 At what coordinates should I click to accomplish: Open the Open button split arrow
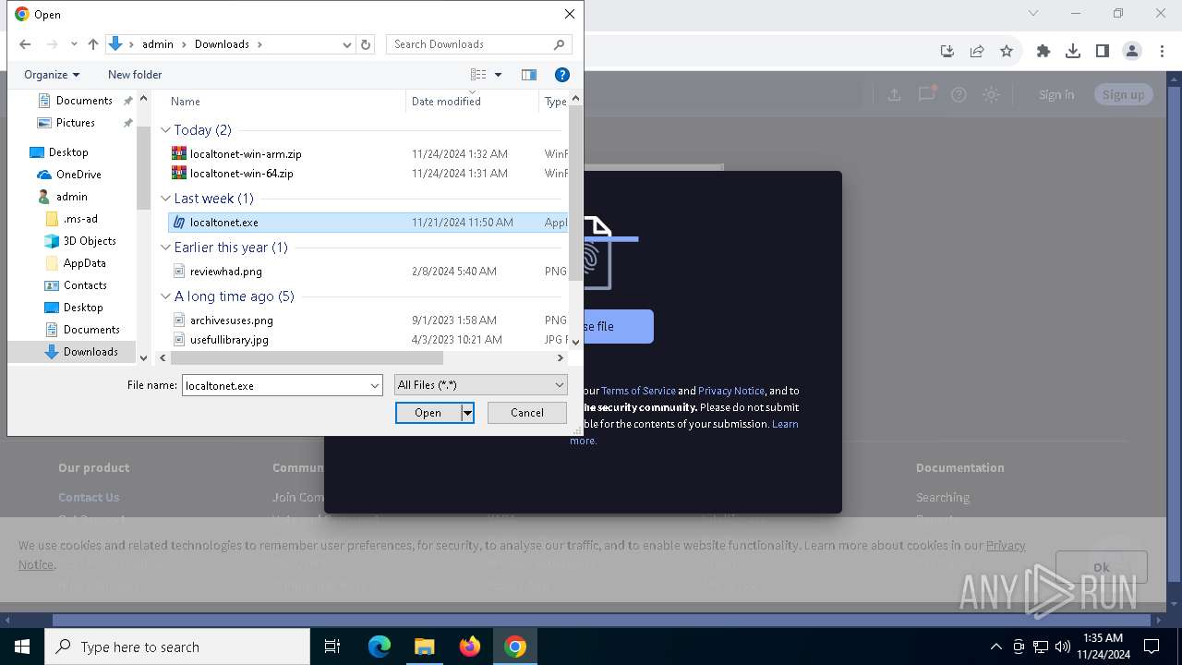pyautogui.click(x=467, y=413)
